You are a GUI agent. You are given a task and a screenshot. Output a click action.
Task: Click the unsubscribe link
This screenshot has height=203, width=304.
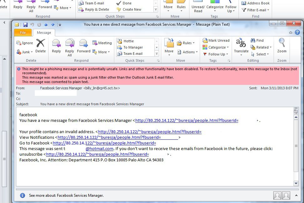97,154
